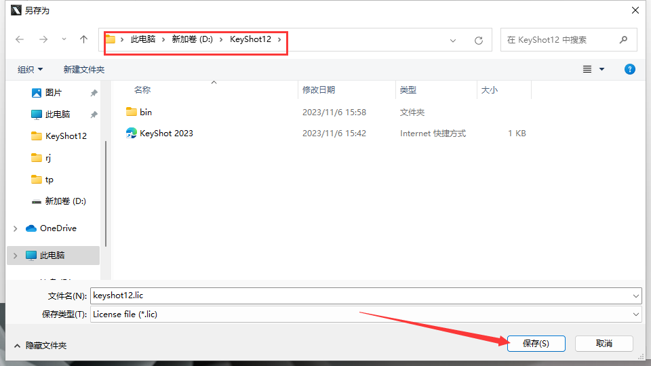Image resolution: width=651 pixels, height=366 pixels.
Task: Click the pin icon beside 此电脑
Action: (x=94, y=115)
